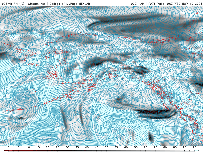Click the "College of DuPage NEXLAB" text
This screenshot has width=203, height=152.
pyautogui.click(x=70, y=4)
